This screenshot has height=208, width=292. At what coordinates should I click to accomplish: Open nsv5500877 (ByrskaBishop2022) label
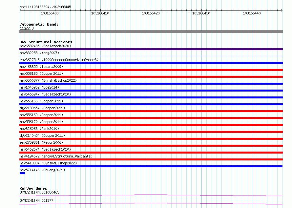click(48, 80)
